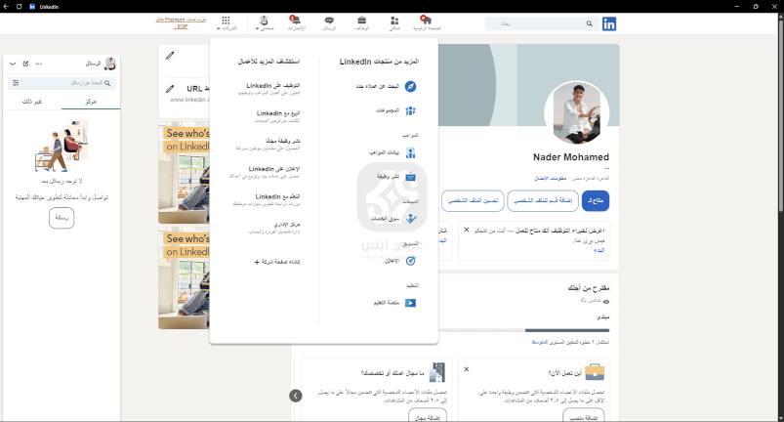Click the search magnifier icon in navbar
The image size is (784, 422).
pos(590,23)
